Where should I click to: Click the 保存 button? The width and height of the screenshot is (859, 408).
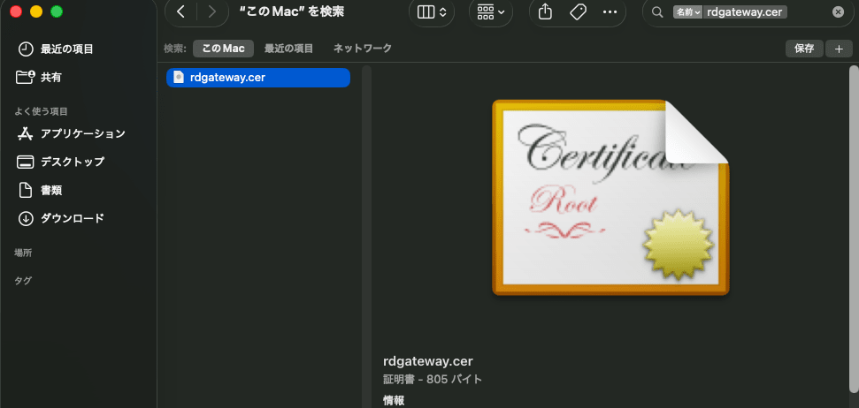tap(804, 48)
